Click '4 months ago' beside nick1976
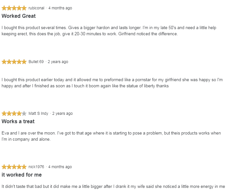 (60, 167)
